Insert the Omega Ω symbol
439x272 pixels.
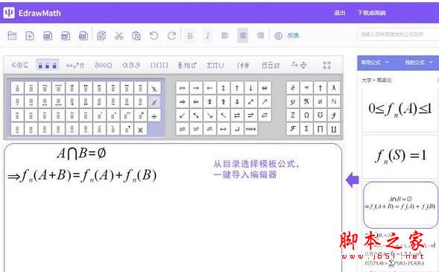pyautogui.click(x=306, y=116)
